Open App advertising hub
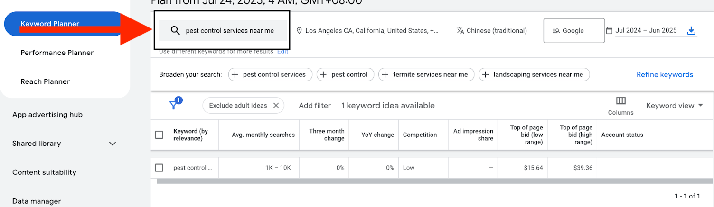 click(x=47, y=115)
